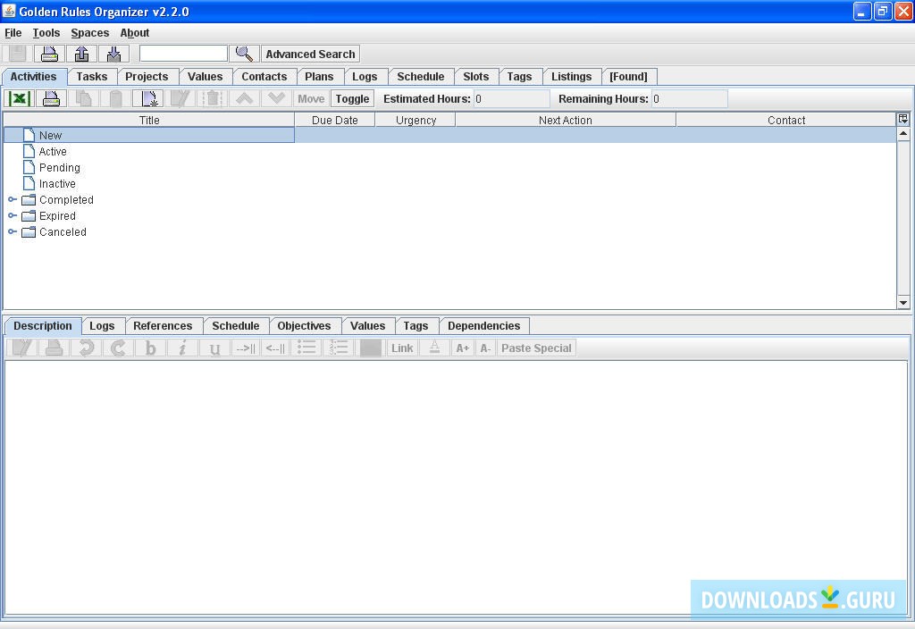The image size is (915, 629).
Task: Click the move down arrow icon
Action: [277, 98]
